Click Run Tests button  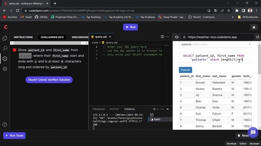15,135
